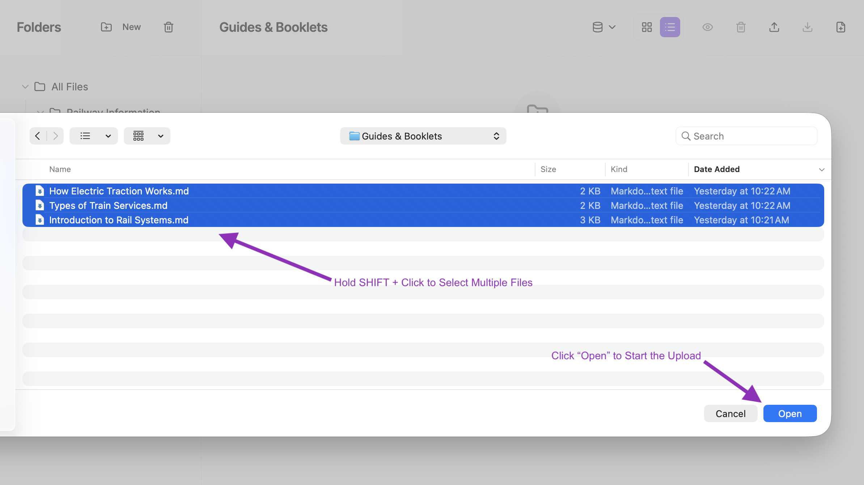Sort files by the Name column header
Viewport: 864px width, 485px height.
pos(60,169)
